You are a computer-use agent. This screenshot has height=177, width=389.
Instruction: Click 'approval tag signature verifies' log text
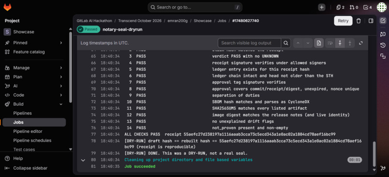click(x=249, y=82)
